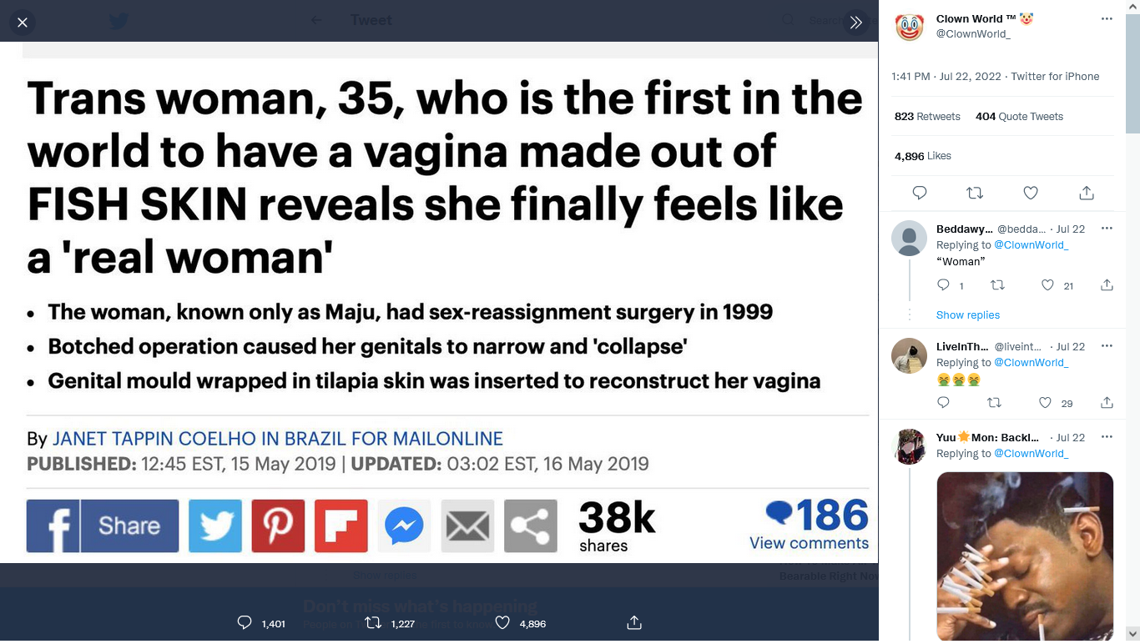Click the Clown World profile avatar
The height and width of the screenshot is (644, 1140).
coord(910,27)
